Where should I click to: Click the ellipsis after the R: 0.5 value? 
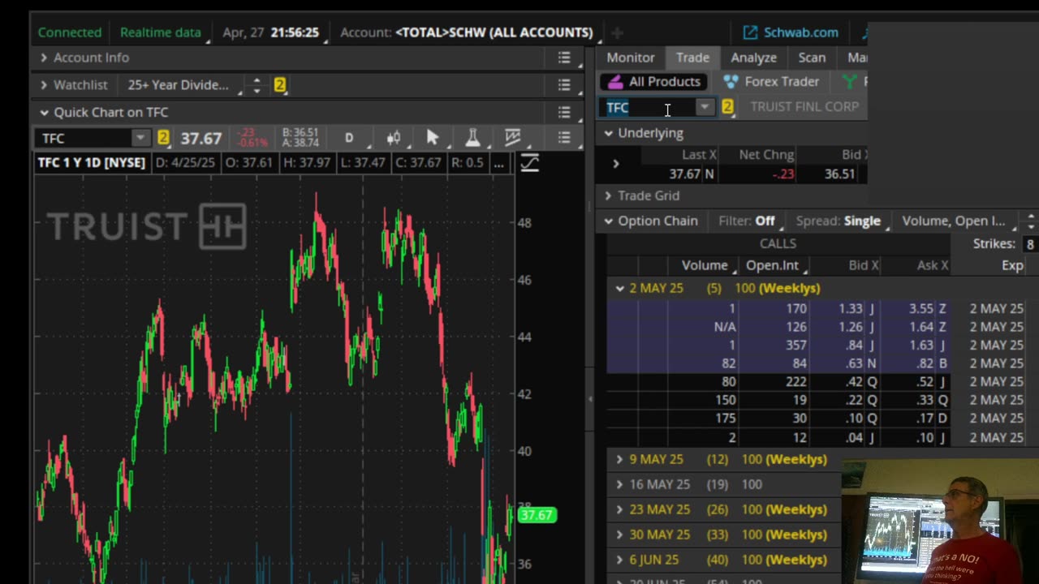pos(498,163)
